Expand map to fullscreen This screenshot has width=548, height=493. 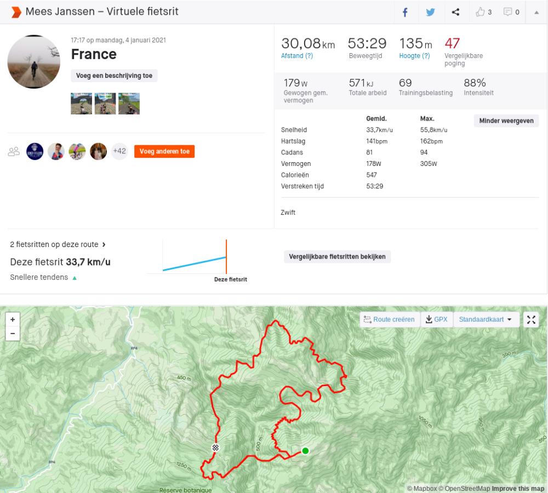pos(531,320)
